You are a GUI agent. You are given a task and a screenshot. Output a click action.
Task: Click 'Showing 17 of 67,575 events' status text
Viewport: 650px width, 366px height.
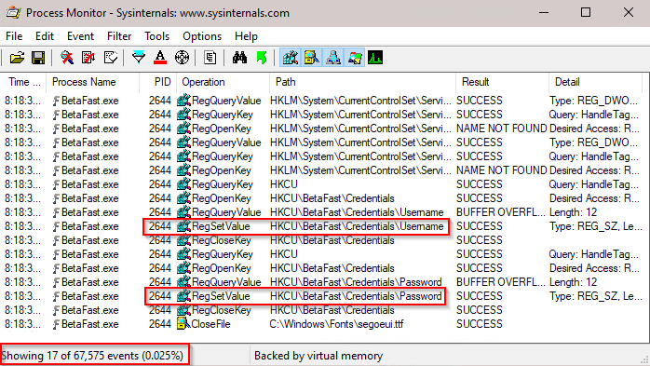click(92, 356)
